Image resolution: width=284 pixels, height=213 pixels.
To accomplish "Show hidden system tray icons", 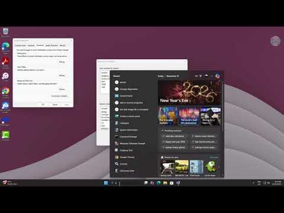I will point(253,183).
